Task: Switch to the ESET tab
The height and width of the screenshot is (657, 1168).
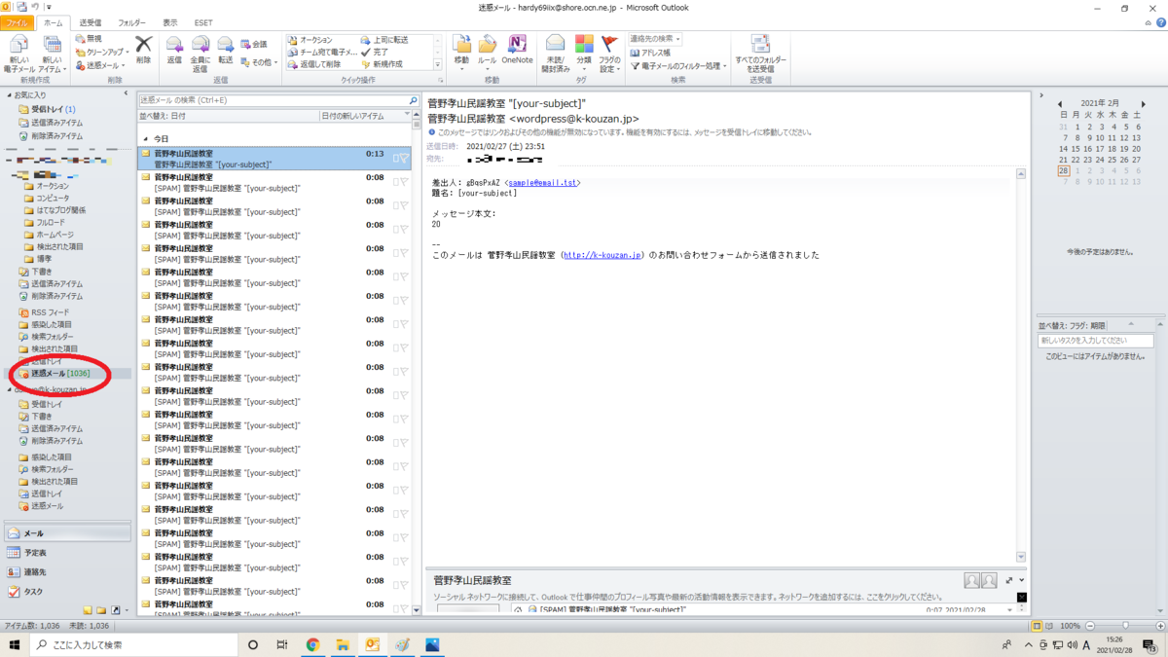Action: pyautogui.click(x=203, y=22)
